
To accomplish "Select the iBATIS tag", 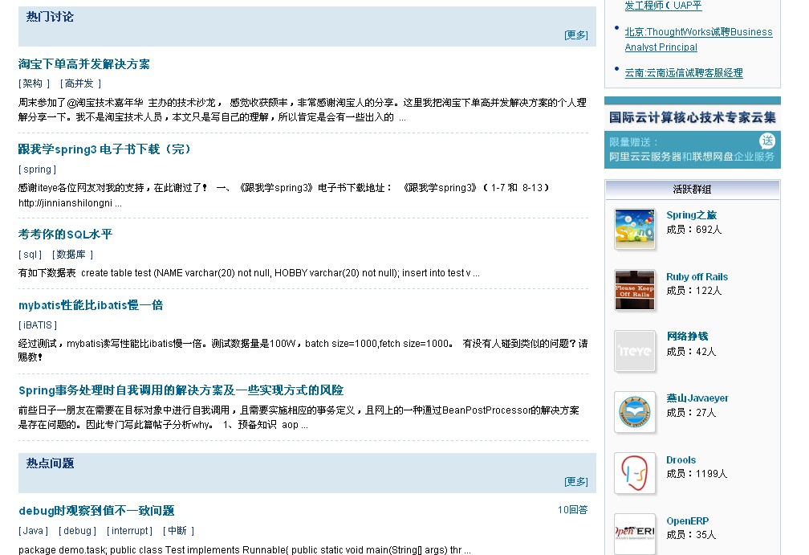I will [x=38, y=325].
